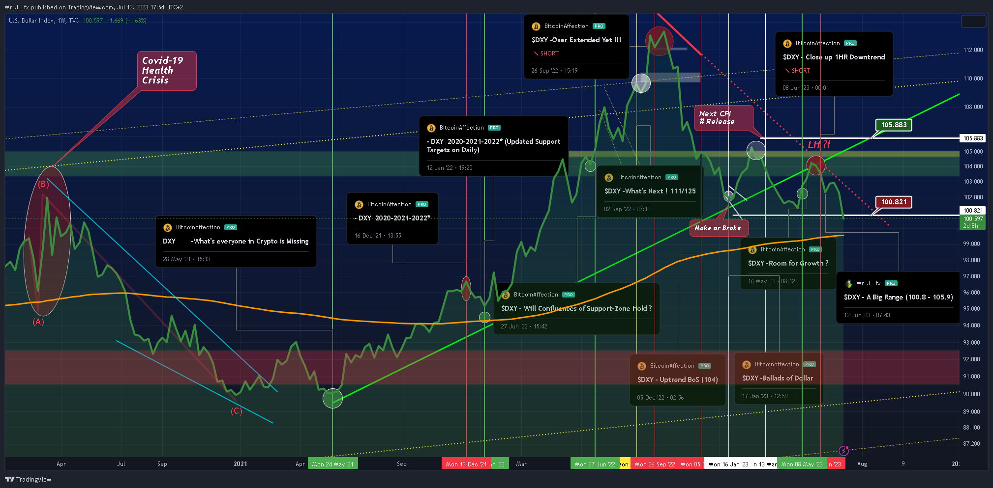This screenshot has width=993, height=488.
Task: Click the 100.821 price tag on the price axis
Action: coord(973,211)
